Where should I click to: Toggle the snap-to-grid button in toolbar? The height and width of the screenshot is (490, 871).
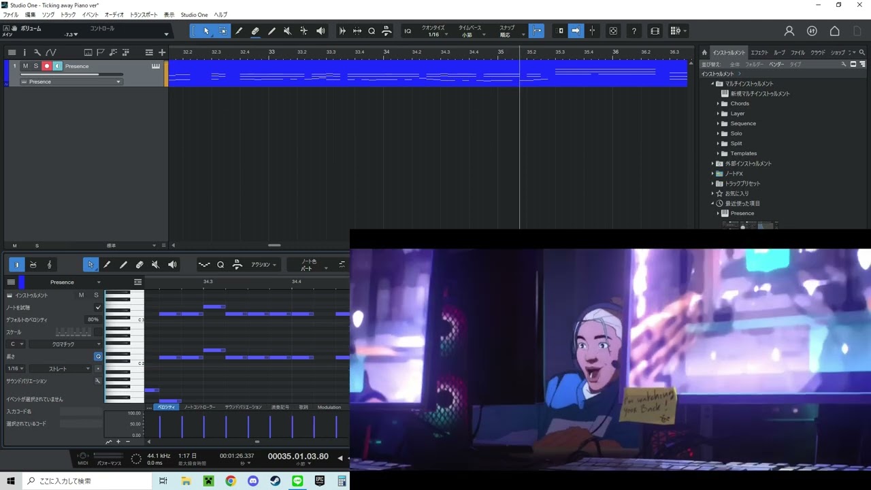(536, 31)
